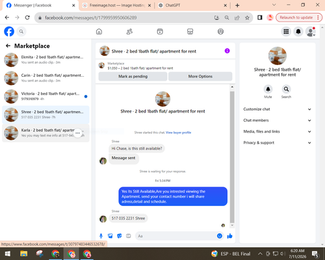
Task: Open the Friends icon in the top bar
Action: point(129,32)
